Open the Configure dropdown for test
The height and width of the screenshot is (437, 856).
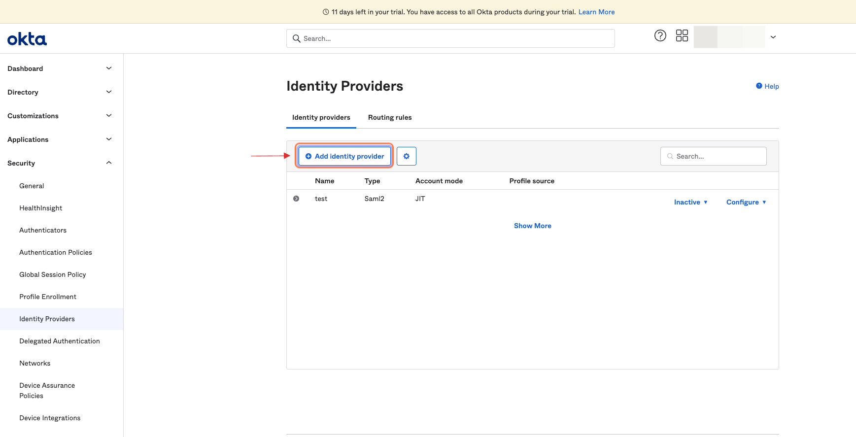click(x=746, y=202)
